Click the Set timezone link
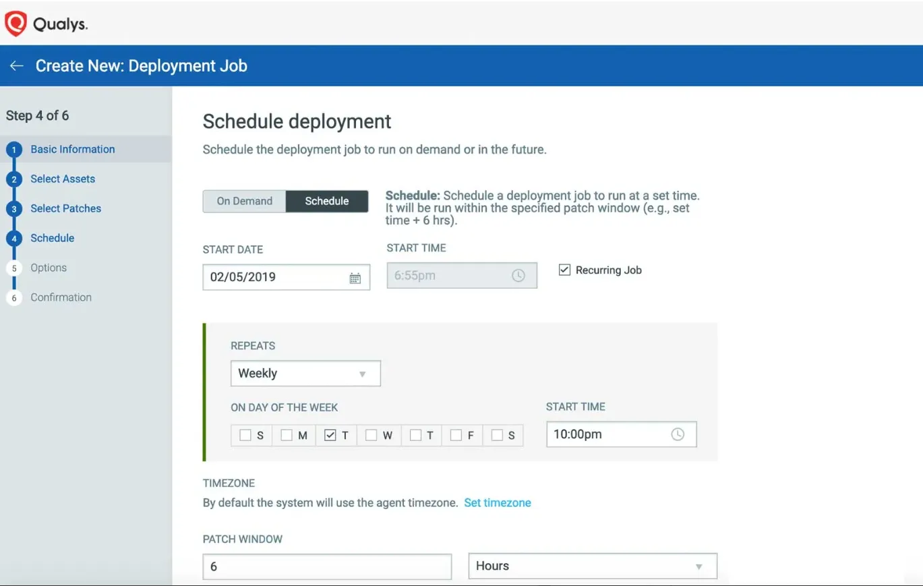 click(x=498, y=502)
